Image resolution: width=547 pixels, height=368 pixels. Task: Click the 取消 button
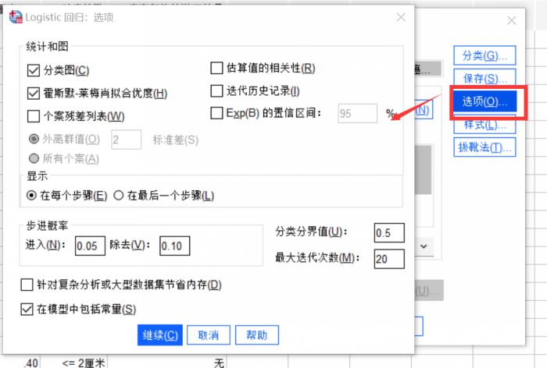click(x=209, y=335)
